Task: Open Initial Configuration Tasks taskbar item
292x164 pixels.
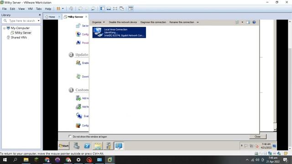Action: pos(109,146)
